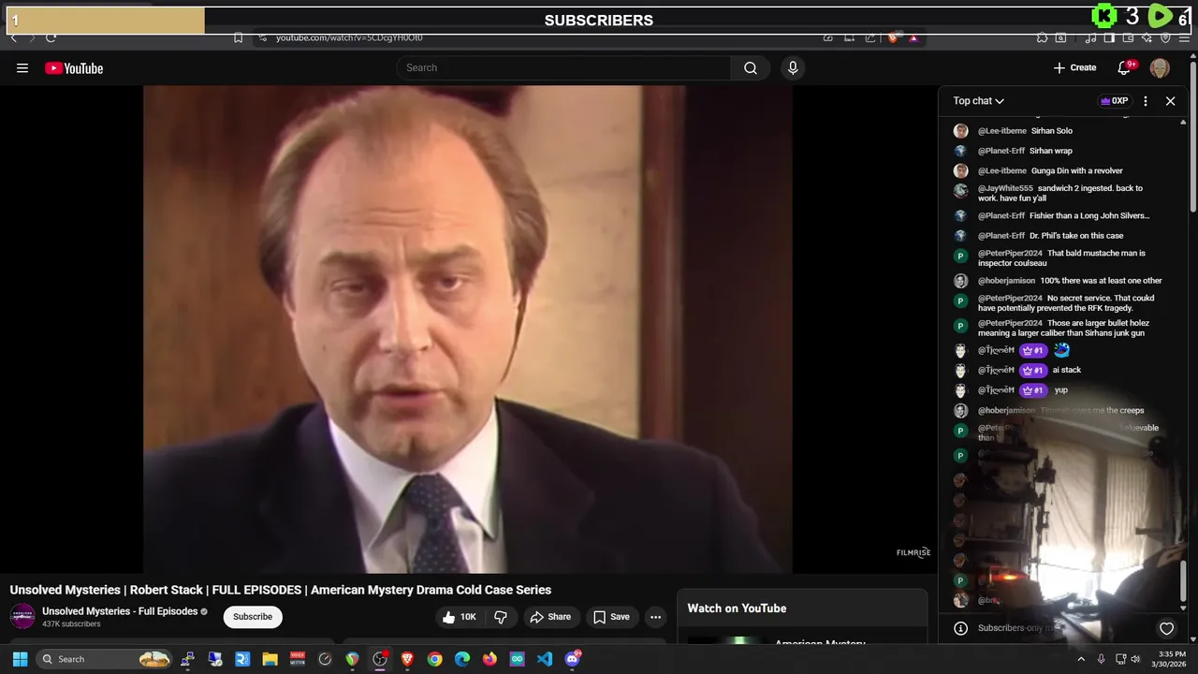1198x674 pixels.
Task: Click the video title text
Action: [x=281, y=590]
